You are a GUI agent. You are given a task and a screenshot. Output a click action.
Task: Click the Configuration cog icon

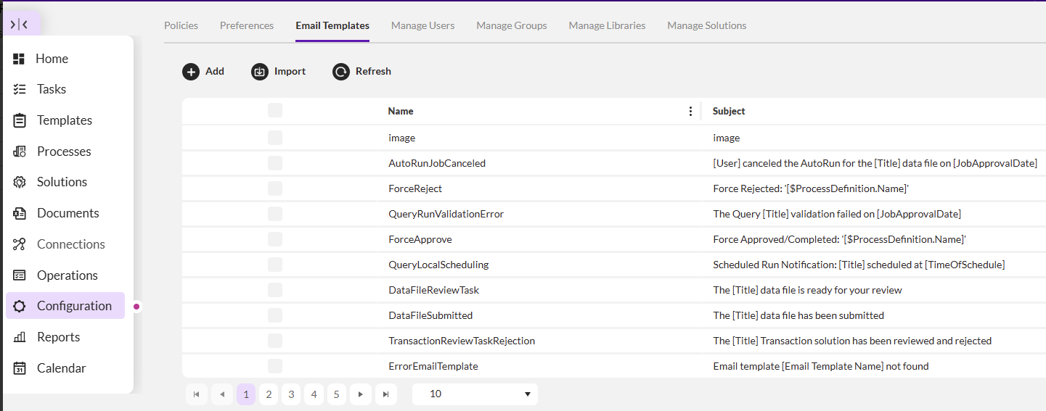point(20,306)
